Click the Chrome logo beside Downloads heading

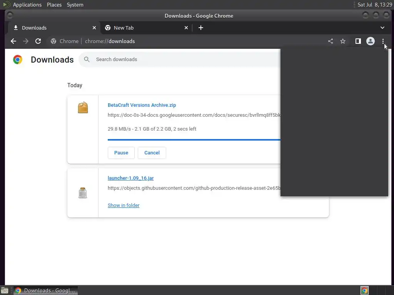tap(18, 60)
